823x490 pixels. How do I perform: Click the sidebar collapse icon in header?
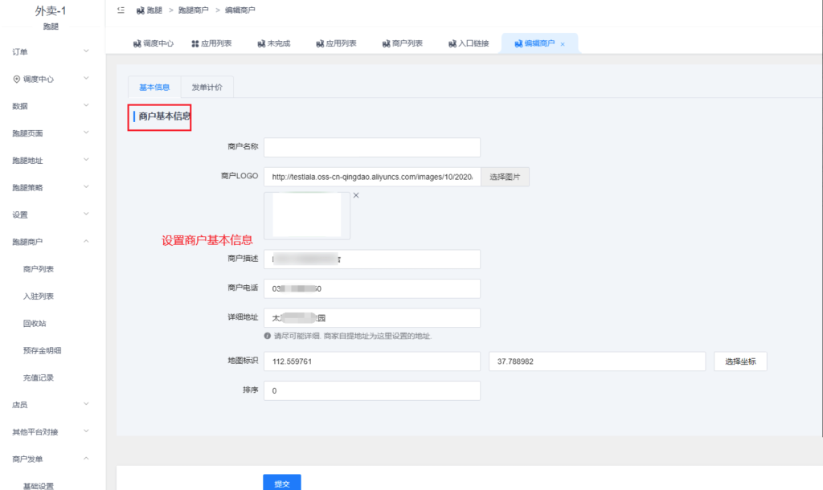pyautogui.click(x=121, y=10)
